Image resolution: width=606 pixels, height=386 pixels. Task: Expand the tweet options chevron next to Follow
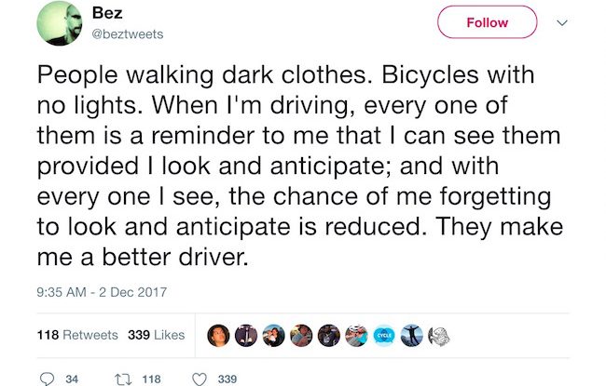pos(562,22)
